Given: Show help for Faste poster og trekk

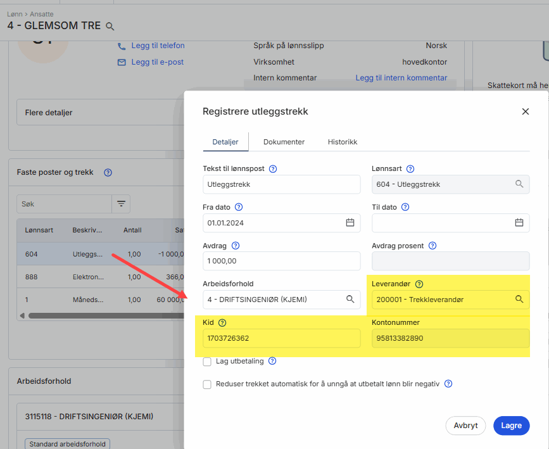Looking at the screenshot, I should pos(108,172).
